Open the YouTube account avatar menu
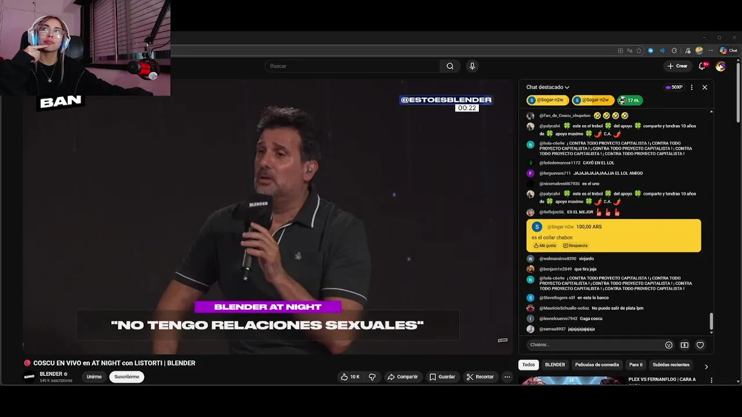Screen dimensions: 742x417 pos(721,66)
